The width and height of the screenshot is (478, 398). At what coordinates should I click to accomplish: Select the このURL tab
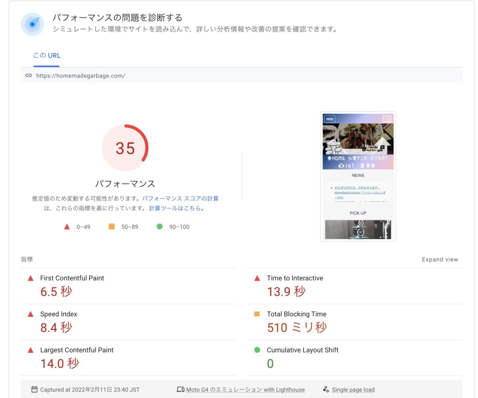tap(47, 55)
